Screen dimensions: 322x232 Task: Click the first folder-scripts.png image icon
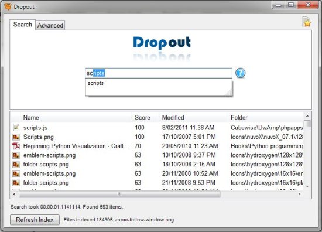point(16,165)
